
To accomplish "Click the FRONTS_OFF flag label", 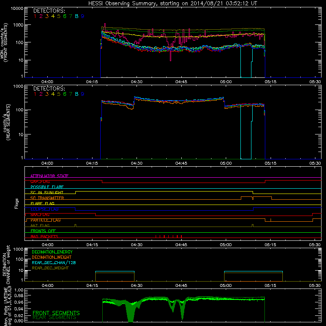I will pos(43,231).
